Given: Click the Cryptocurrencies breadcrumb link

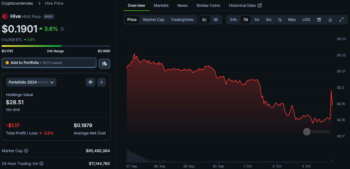Looking at the screenshot, I should click(x=17, y=3).
